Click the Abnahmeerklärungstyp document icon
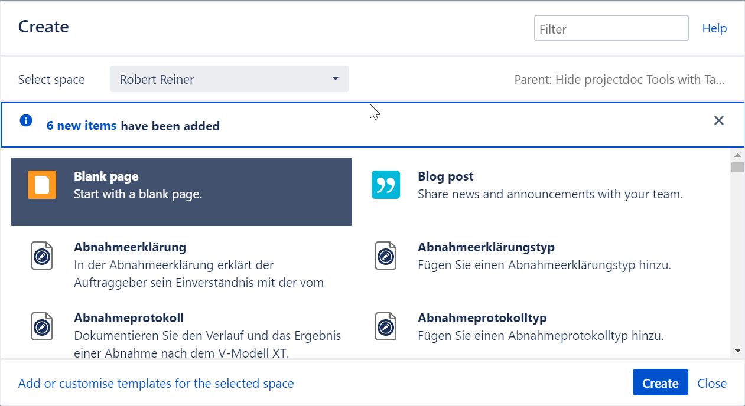This screenshot has width=745, height=406. (385, 256)
